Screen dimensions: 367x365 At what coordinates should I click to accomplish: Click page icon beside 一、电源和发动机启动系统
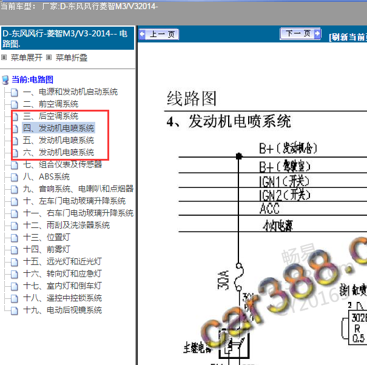15,92
